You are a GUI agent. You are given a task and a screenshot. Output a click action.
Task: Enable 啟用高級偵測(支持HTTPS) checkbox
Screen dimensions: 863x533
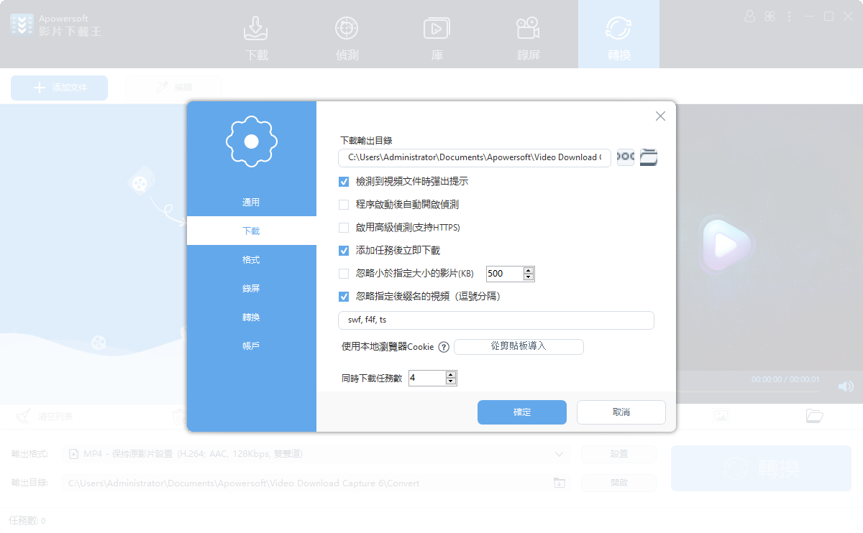(344, 228)
